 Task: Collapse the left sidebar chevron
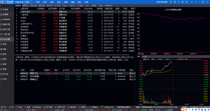click(1, 5)
